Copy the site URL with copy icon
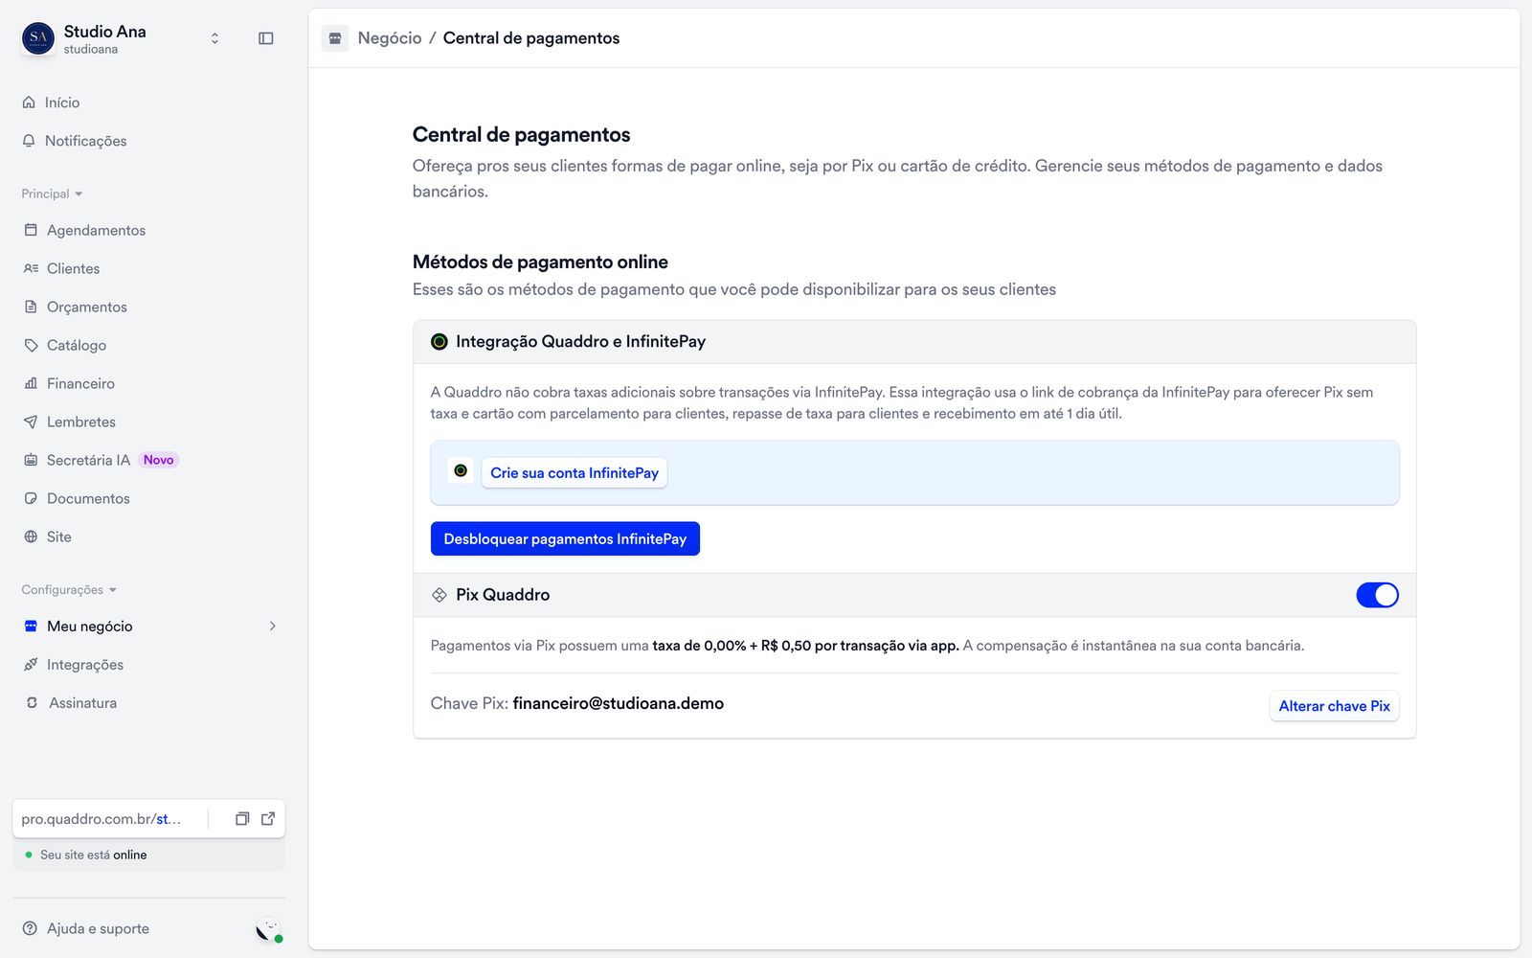The width and height of the screenshot is (1532, 958). coord(242,818)
